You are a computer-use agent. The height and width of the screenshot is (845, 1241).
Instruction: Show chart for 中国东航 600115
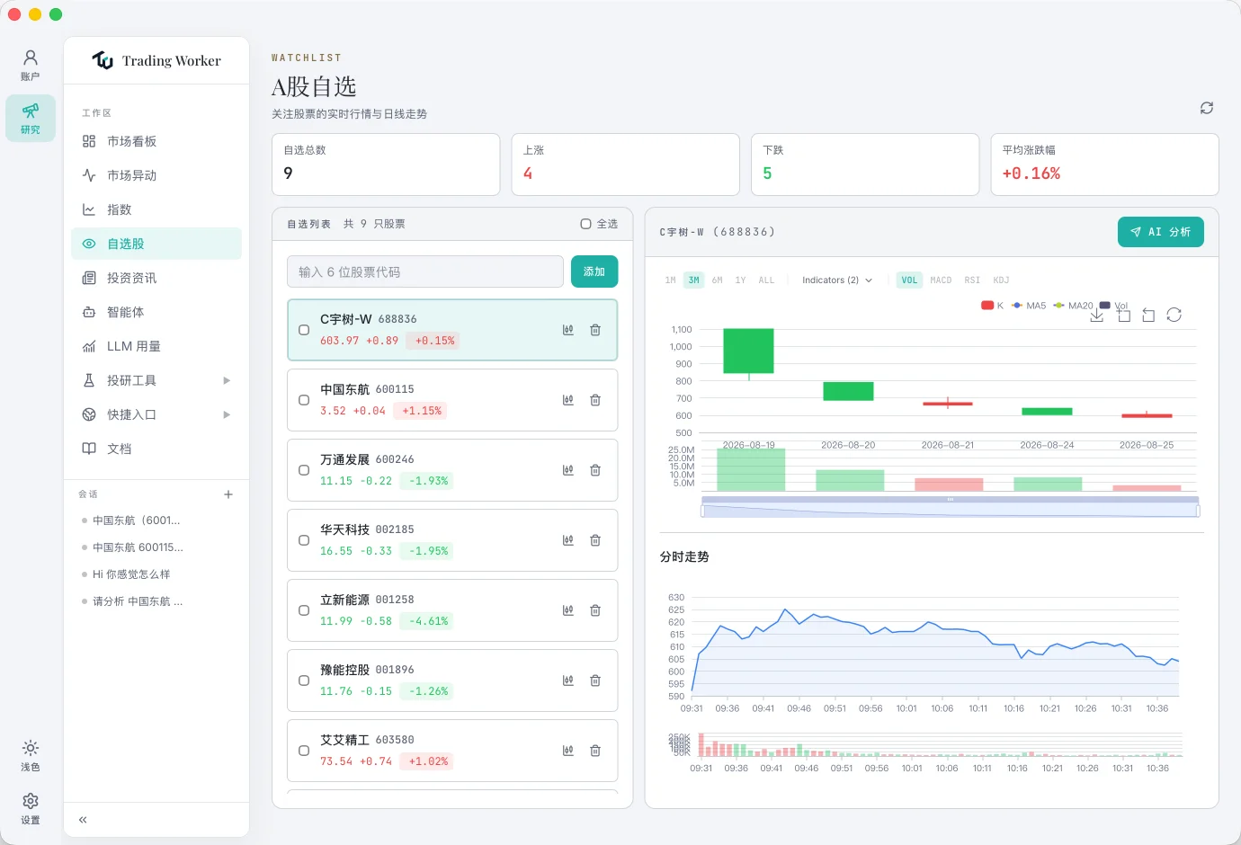pos(568,400)
